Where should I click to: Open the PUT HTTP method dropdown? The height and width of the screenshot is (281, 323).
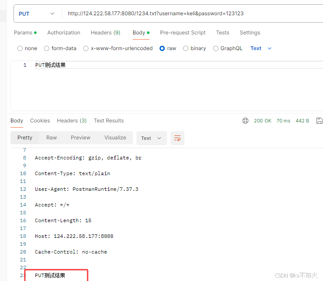click(37, 14)
